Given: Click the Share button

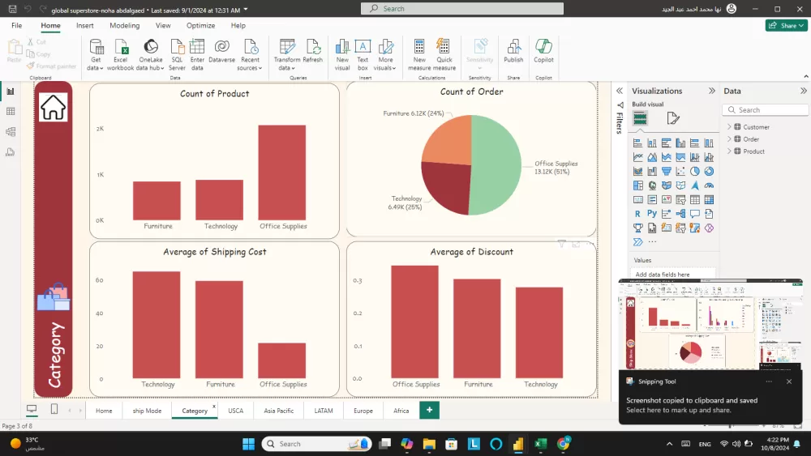Looking at the screenshot, I should (786, 25).
